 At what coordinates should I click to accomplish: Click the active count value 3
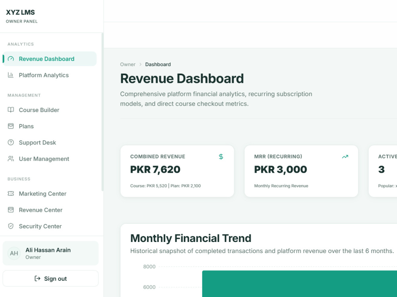pos(381,169)
